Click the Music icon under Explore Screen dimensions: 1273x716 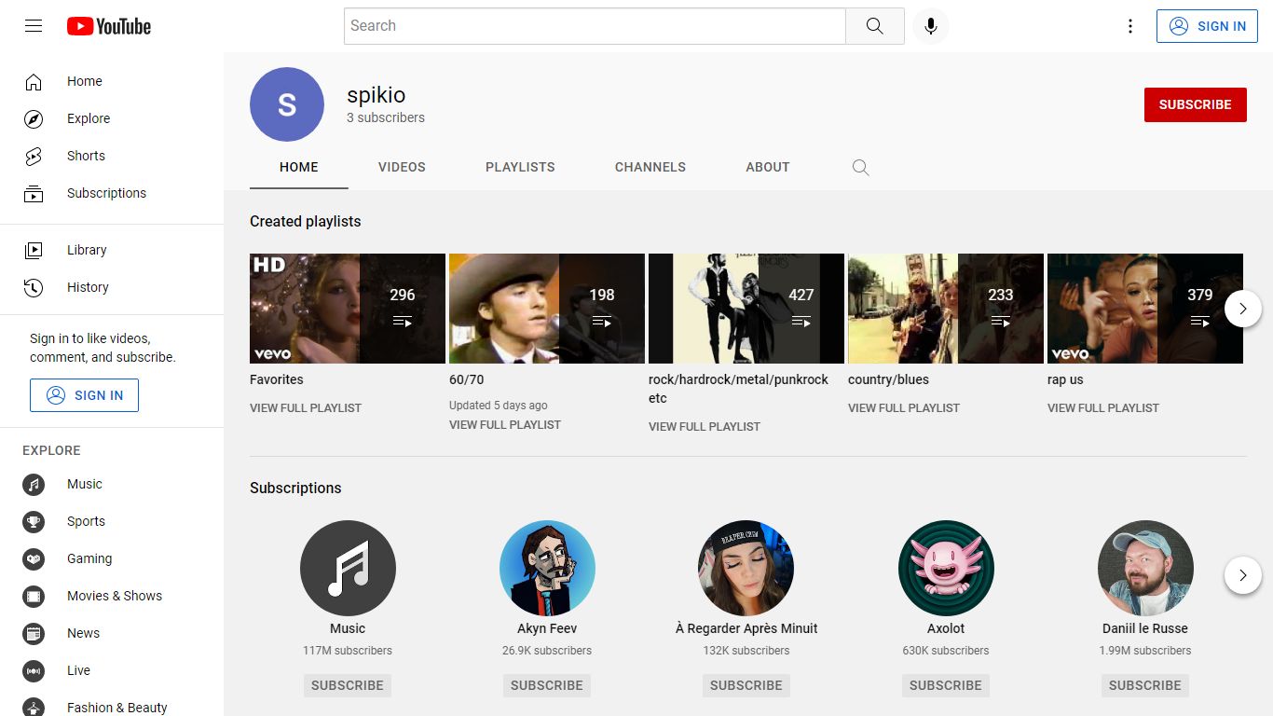pos(34,484)
